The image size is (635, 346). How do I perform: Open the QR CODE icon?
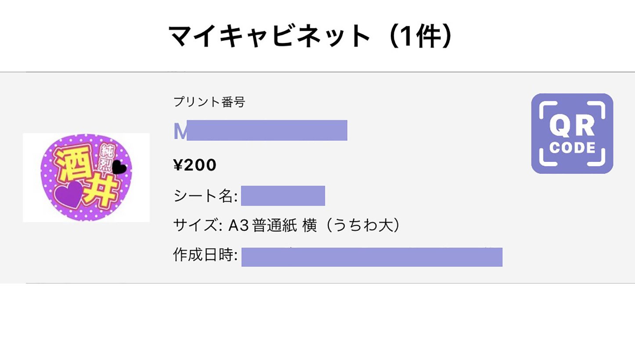pyautogui.click(x=572, y=133)
